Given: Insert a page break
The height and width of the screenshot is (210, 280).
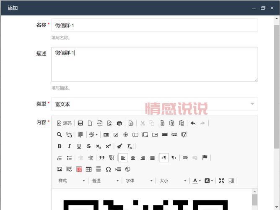Looking at the screenshot, I should pyautogui.click(x=118, y=169).
